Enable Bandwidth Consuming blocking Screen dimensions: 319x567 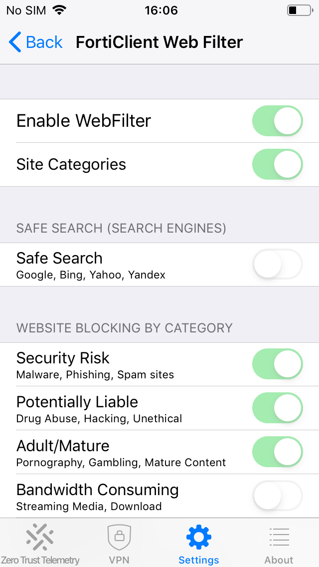[x=277, y=496]
